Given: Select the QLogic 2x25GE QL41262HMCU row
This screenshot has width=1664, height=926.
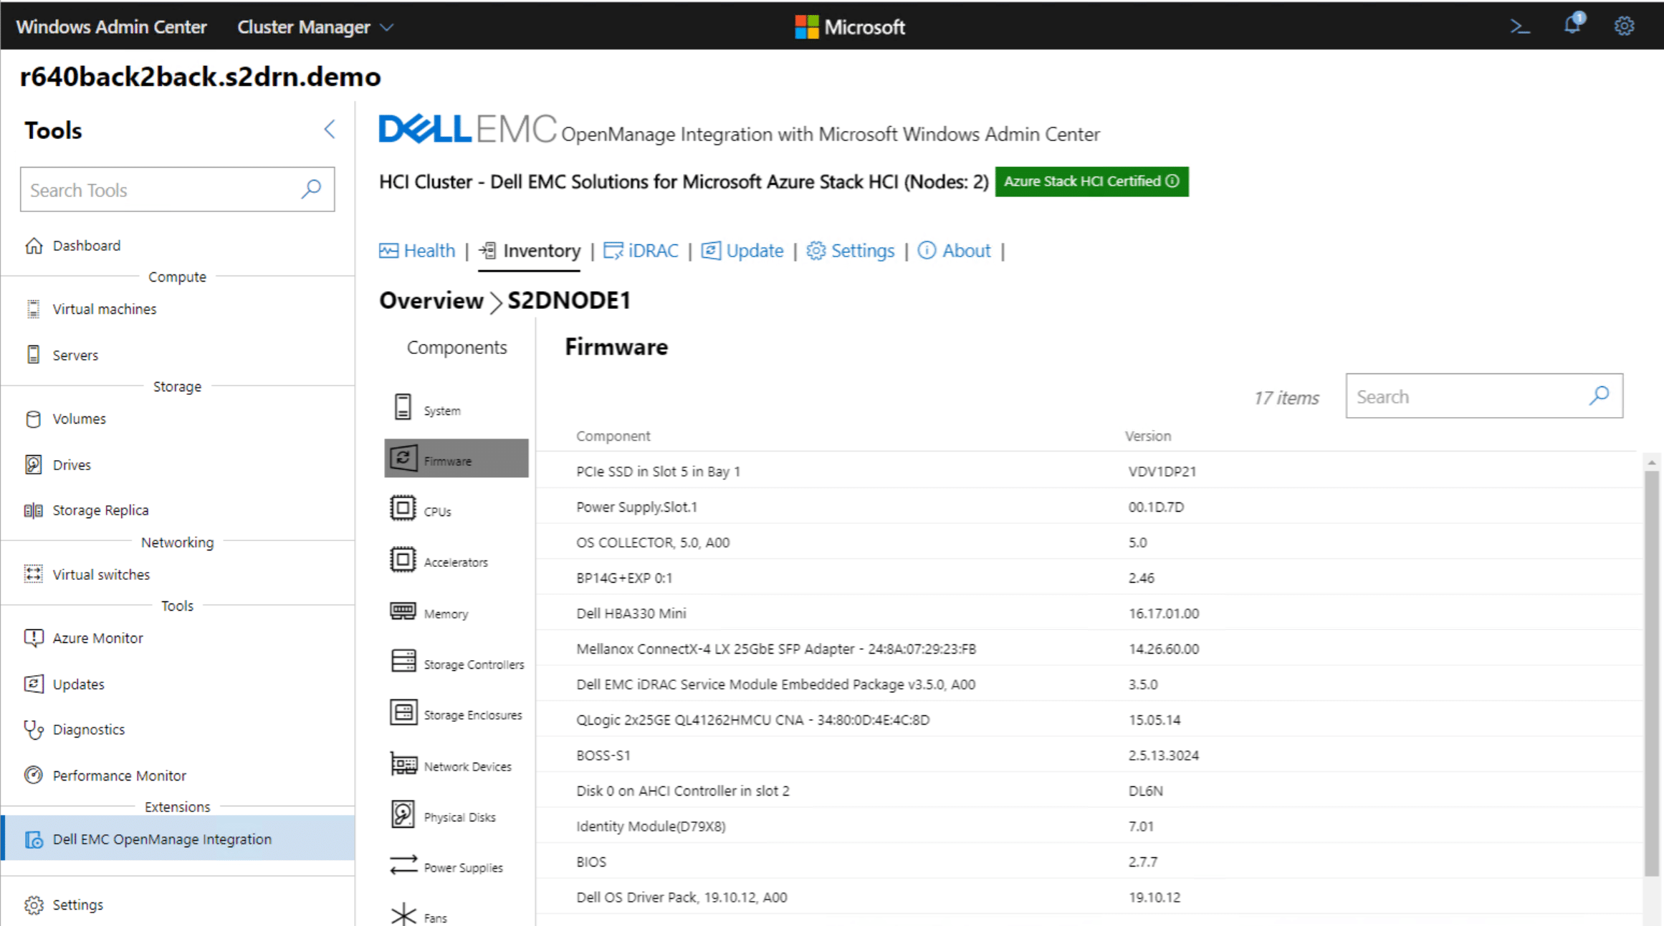Looking at the screenshot, I should point(1089,720).
